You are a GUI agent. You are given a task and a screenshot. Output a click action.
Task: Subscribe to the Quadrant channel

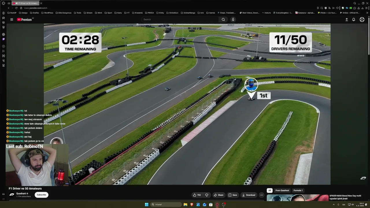pyautogui.click(x=41, y=195)
